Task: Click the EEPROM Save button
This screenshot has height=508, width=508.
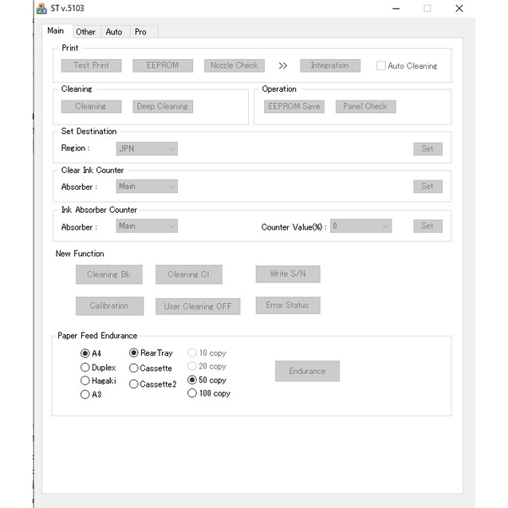Action: 293,107
